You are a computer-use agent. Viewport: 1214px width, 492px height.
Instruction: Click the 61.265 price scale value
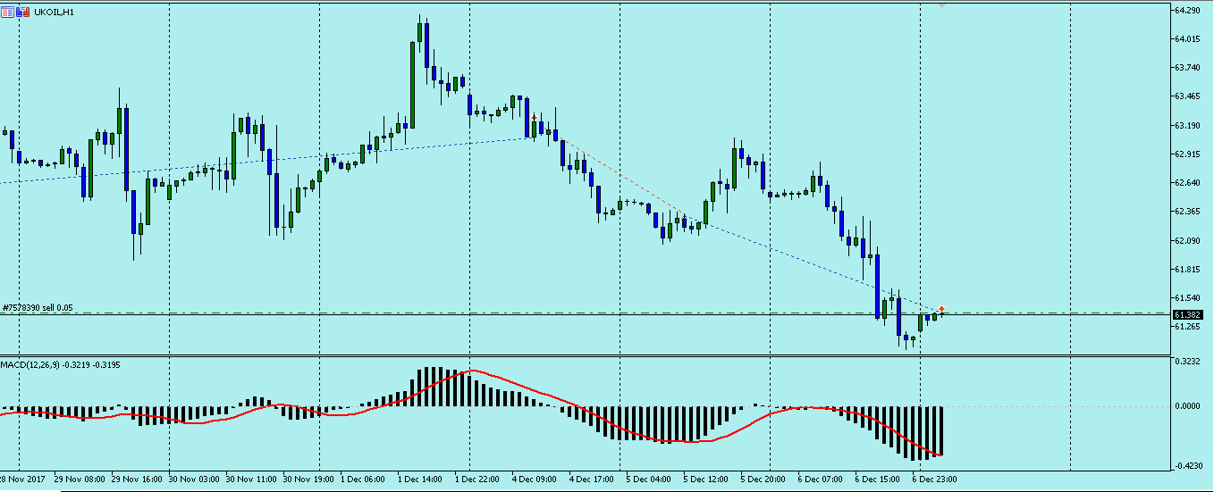pos(1187,326)
